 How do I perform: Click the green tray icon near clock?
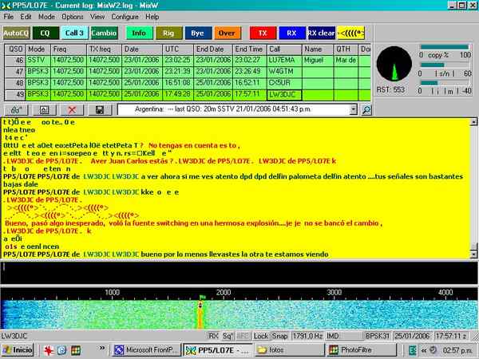click(413, 350)
